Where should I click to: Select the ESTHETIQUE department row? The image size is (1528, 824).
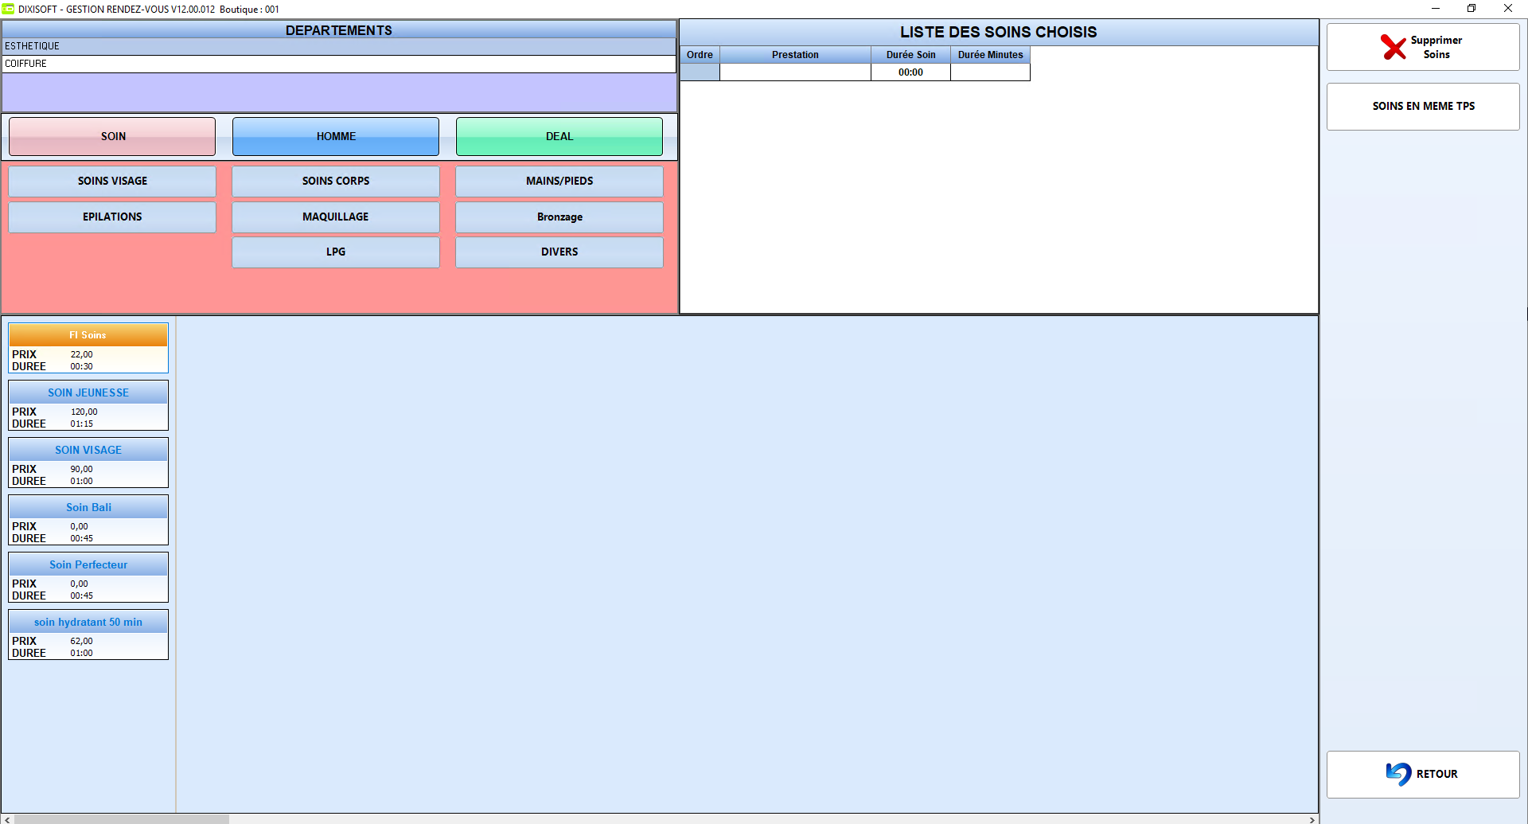click(x=339, y=46)
